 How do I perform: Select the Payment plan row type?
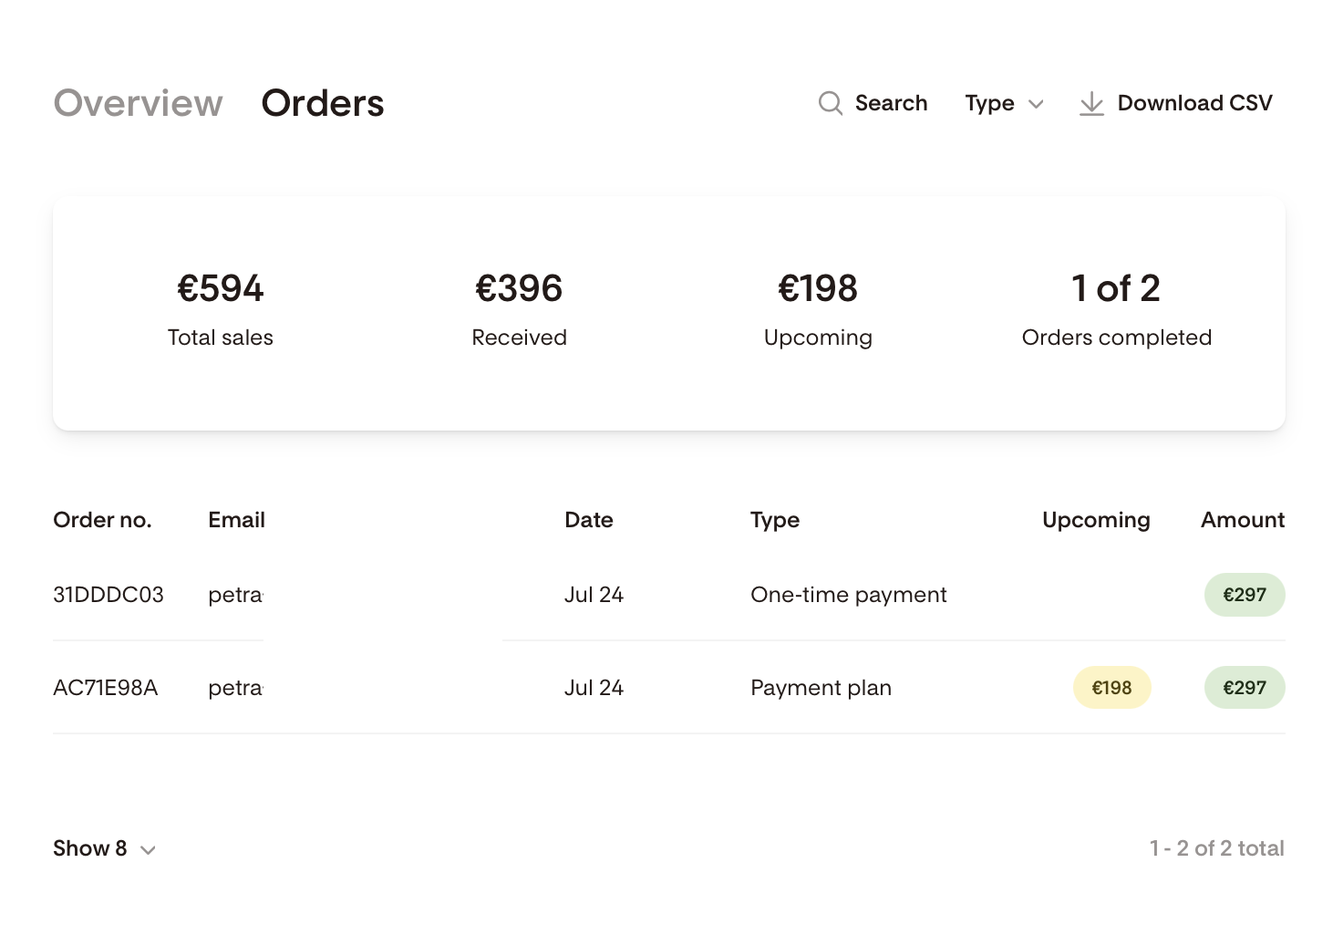pyautogui.click(x=821, y=688)
